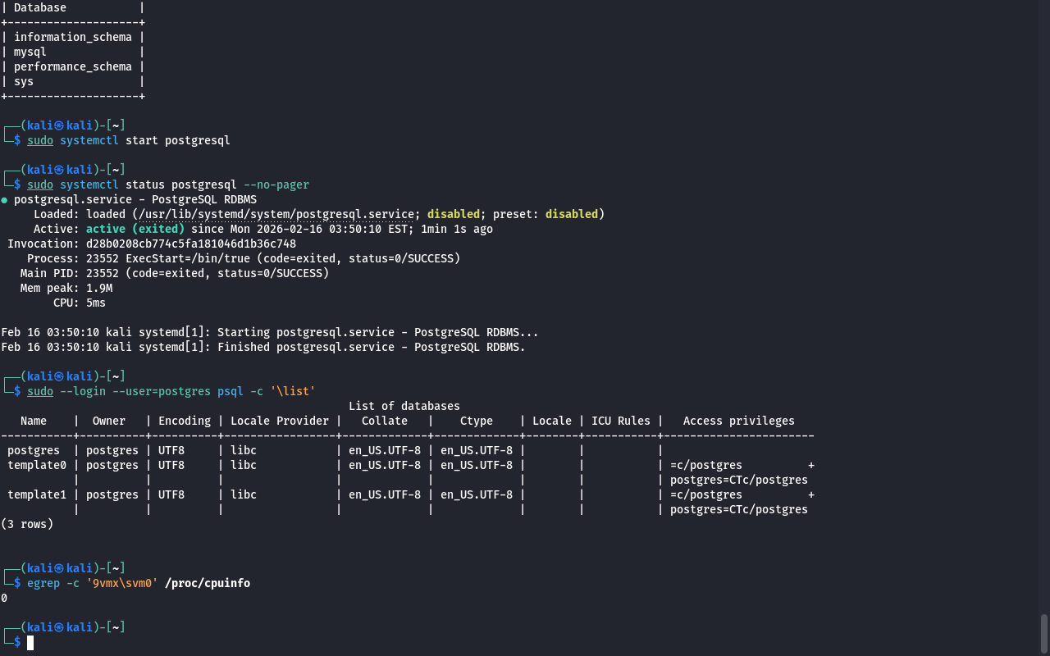Click the "Encoding" column header
The height and width of the screenshot is (656, 1050).
tap(184, 421)
